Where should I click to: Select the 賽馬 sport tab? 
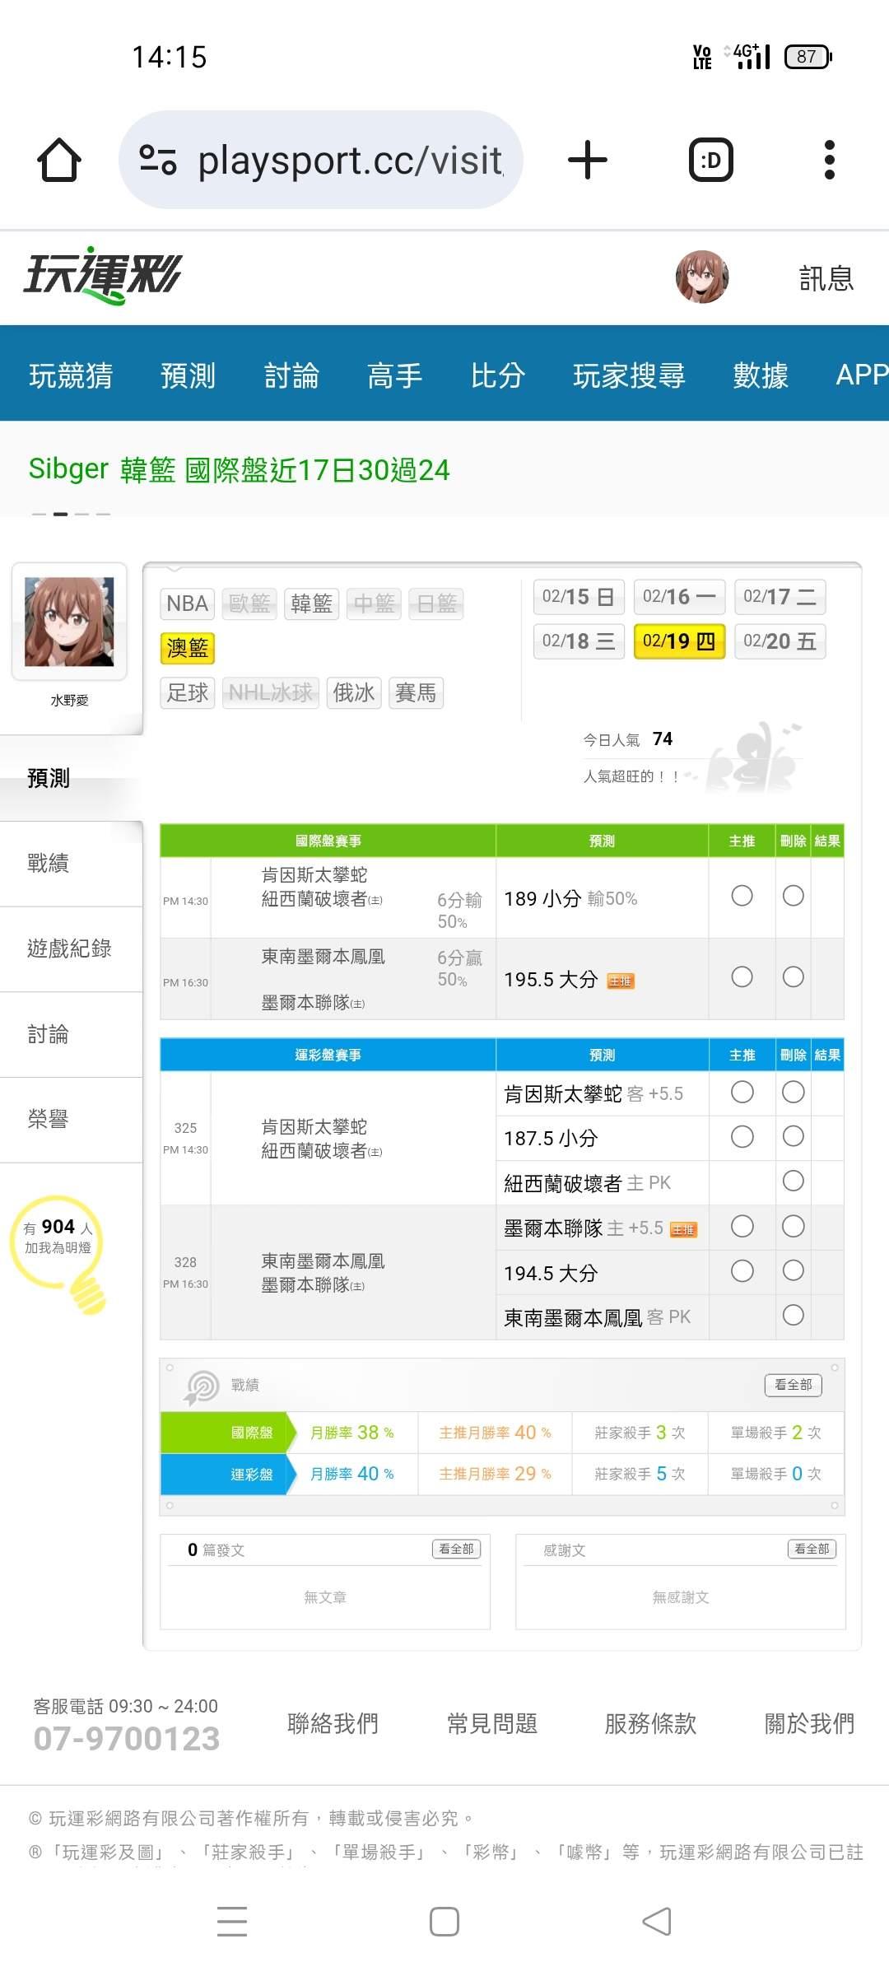(x=416, y=692)
